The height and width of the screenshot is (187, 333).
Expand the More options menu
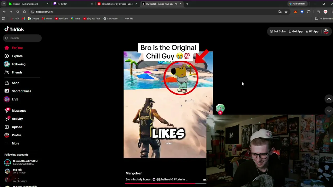pyautogui.click(x=12, y=143)
